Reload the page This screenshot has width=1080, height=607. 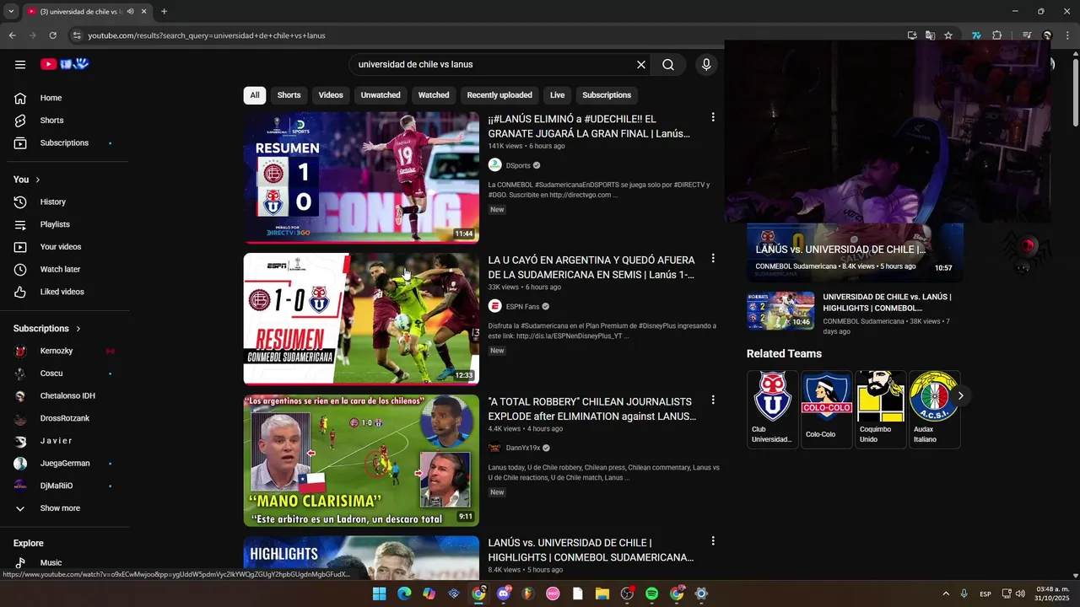tap(52, 35)
